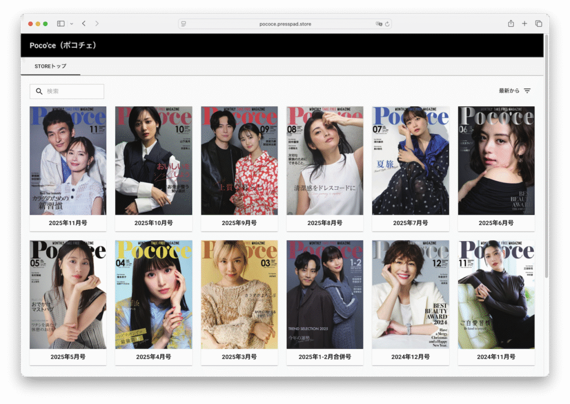Open the 最新から sort order dropdown
Image resolution: width=570 pixels, height=404 pixels.
509,91
